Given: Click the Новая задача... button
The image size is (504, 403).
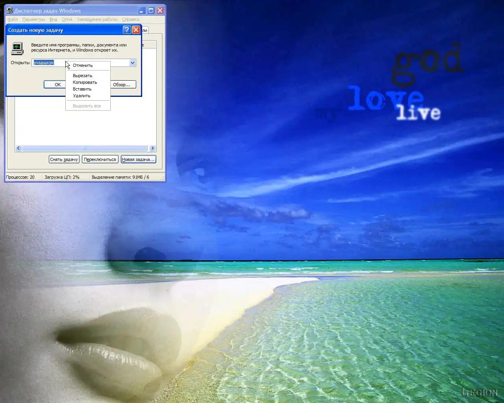Looking at the screenshot, I should (x=138, y=159).
